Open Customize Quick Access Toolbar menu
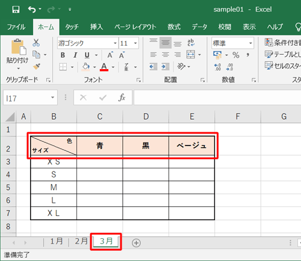 (x=70, y=9)
